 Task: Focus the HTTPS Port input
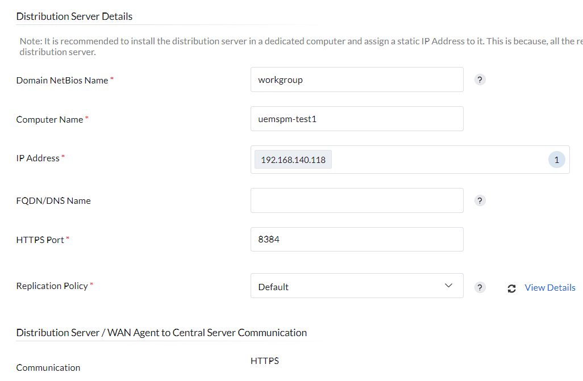(x=357, y=240)
